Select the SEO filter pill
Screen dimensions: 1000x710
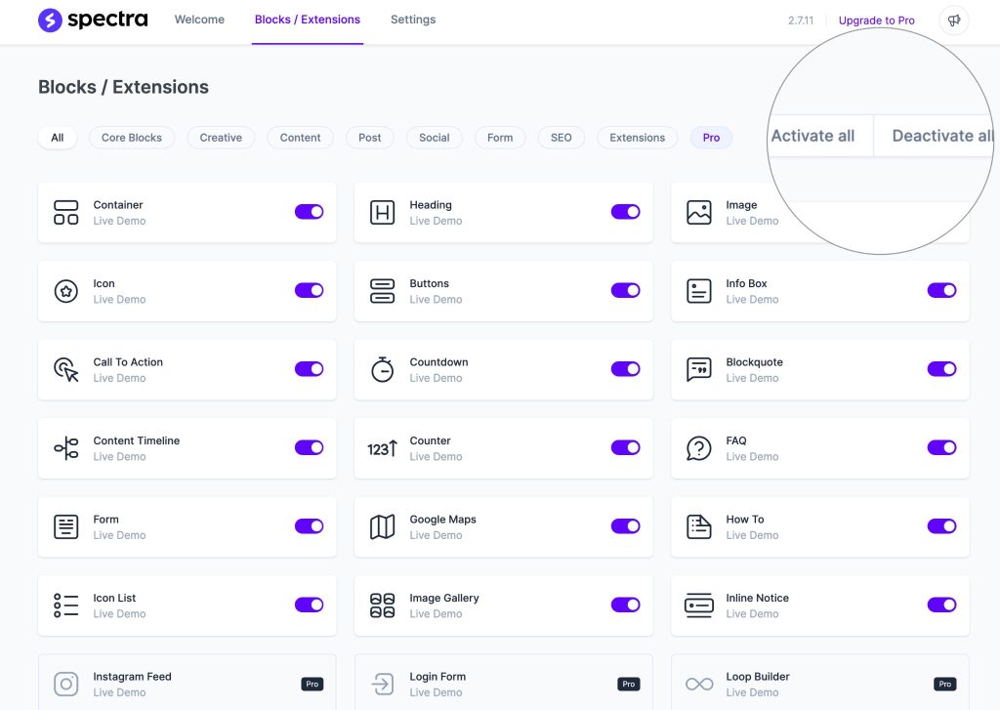tap(562, 138)
